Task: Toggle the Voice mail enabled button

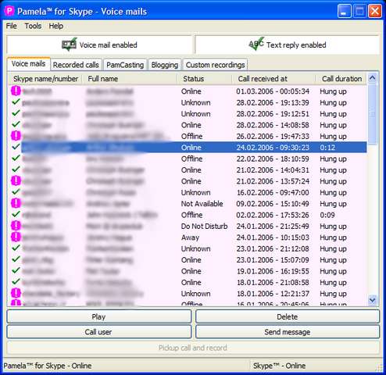Action: [x=99, y=45]
